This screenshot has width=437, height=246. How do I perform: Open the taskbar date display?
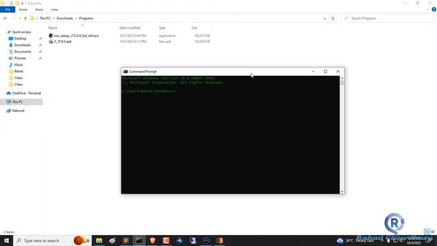(x=414, y=243)
